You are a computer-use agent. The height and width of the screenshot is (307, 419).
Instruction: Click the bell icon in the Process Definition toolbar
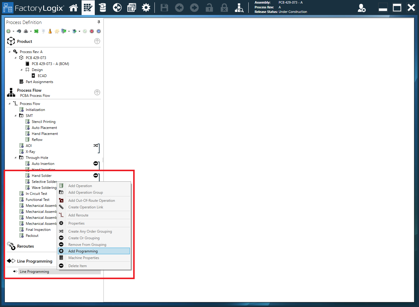[49, 31]
